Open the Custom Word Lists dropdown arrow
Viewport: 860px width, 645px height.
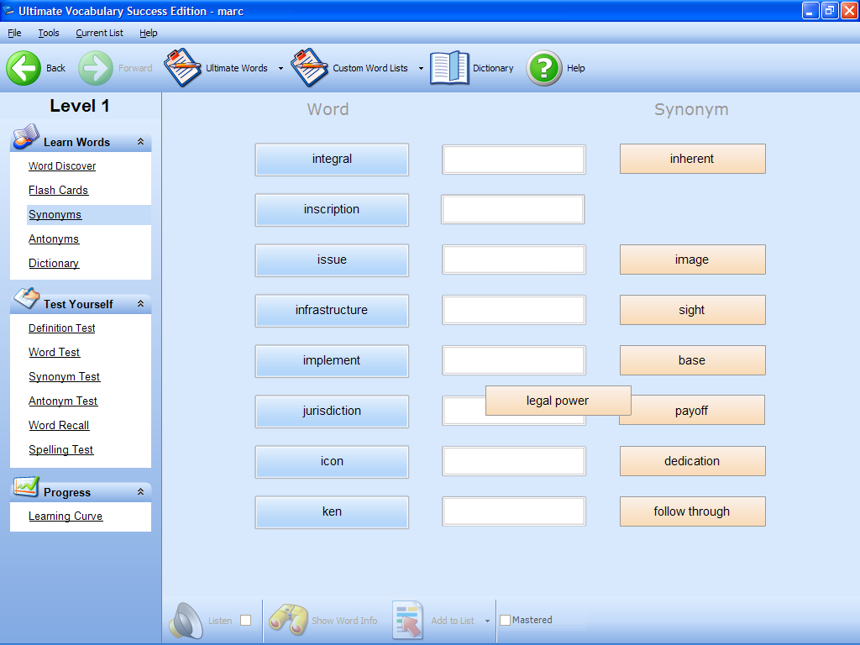tap(422, 69)
